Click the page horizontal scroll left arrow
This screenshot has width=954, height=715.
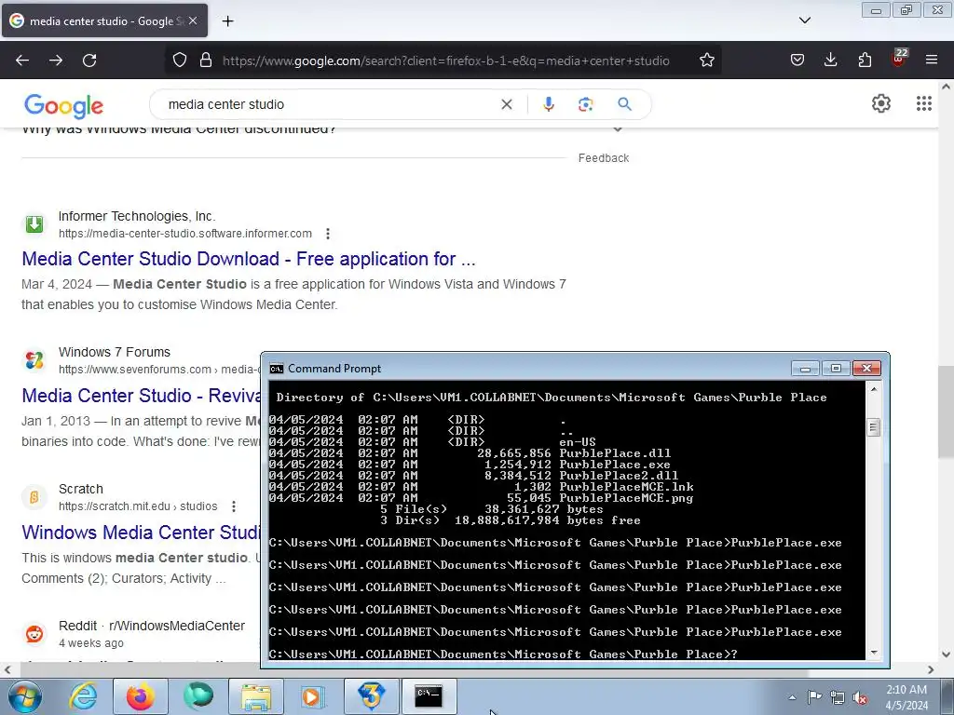coord(7,670)
